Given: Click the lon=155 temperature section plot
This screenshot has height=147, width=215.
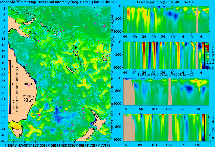Looking at the screenshot, I should coord(166,19).
